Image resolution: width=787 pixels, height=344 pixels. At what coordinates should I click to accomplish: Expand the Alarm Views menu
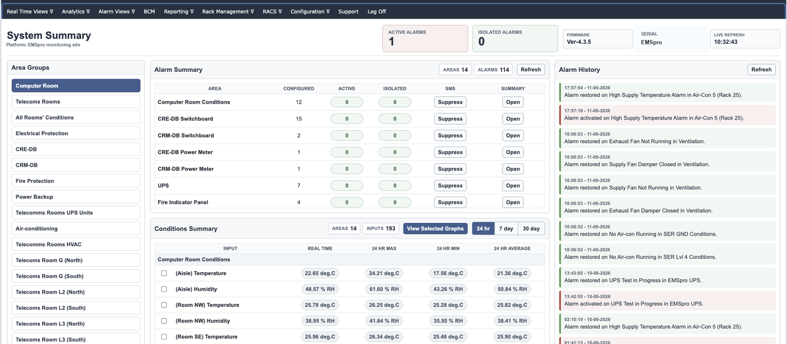(x=116, y=11)
